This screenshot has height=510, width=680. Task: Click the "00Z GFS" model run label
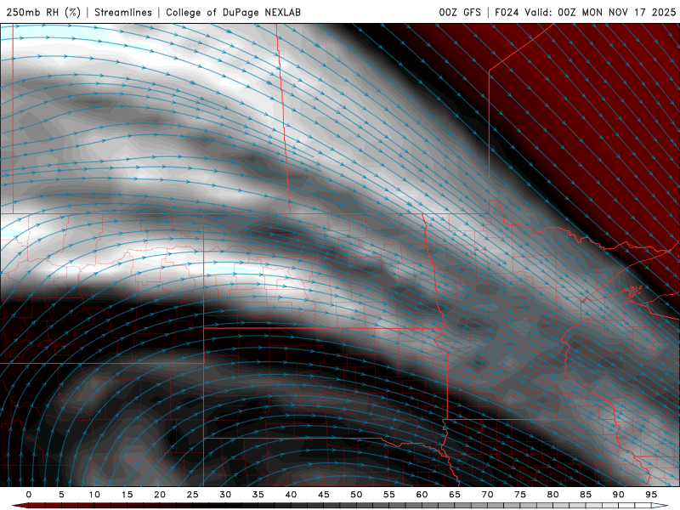pos(460,13)
